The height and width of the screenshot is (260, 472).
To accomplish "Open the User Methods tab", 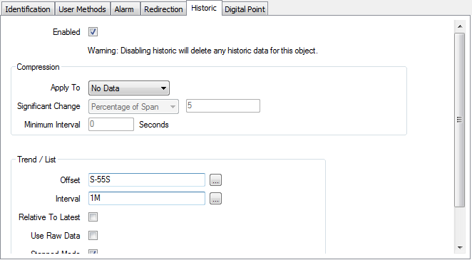I will [x=82, y=9].
